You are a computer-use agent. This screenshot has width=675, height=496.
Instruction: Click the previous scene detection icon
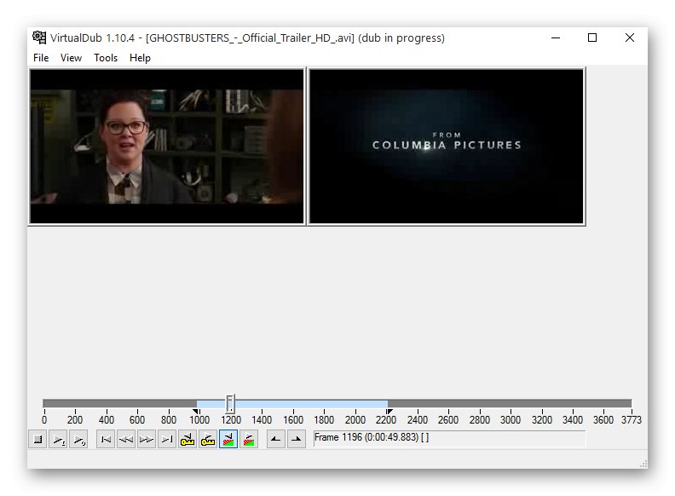point(228,440)
